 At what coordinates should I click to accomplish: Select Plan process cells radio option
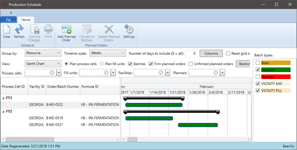66,64
